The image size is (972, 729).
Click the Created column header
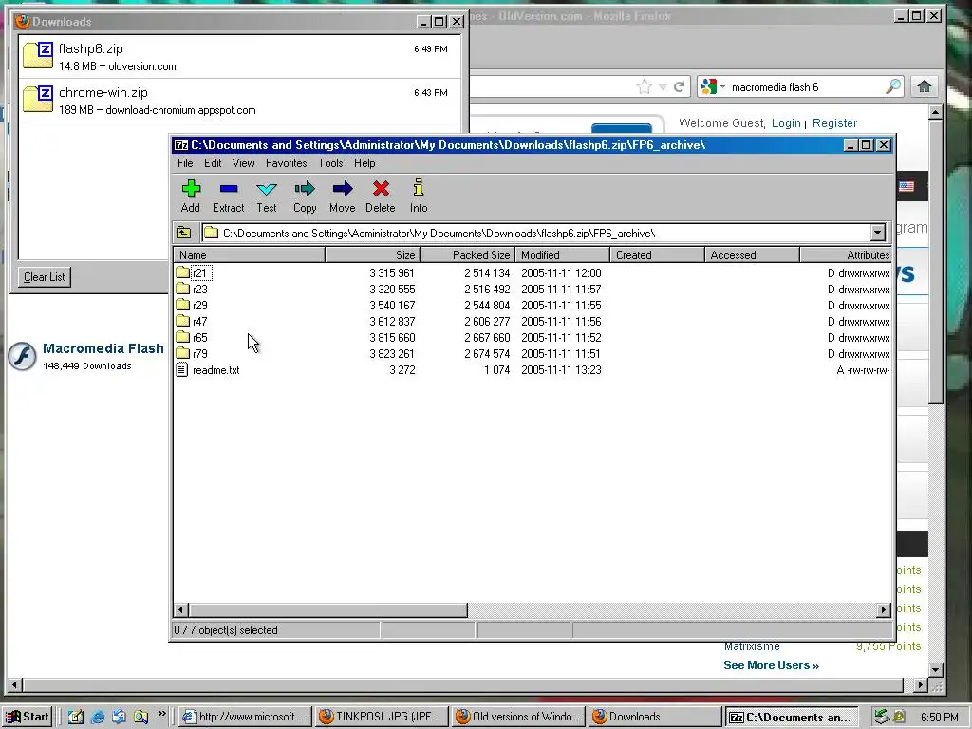(x=657, y=254)
